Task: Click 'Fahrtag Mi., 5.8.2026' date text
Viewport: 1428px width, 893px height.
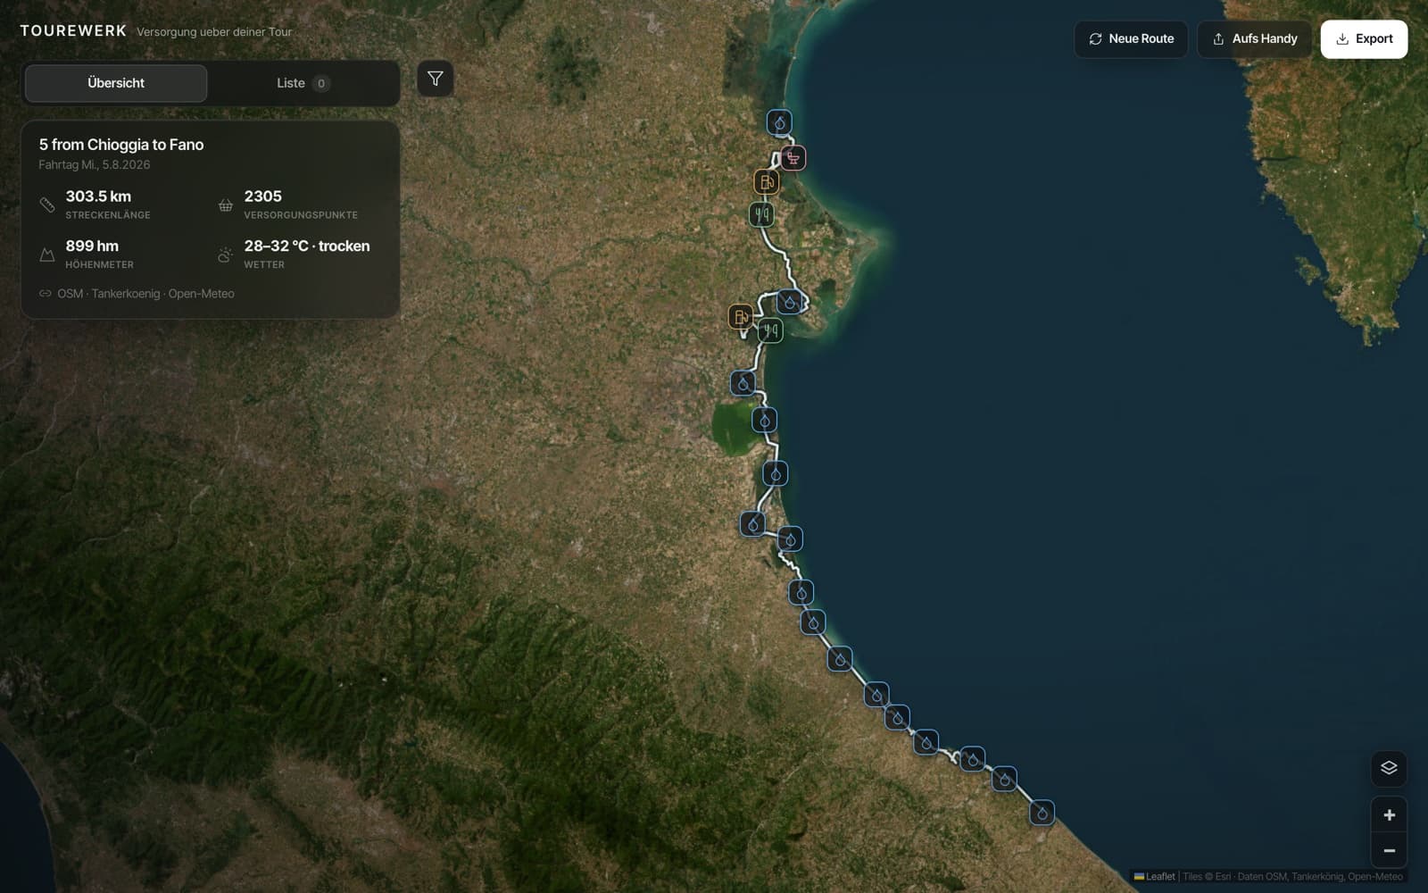Action: click(95, 165)
